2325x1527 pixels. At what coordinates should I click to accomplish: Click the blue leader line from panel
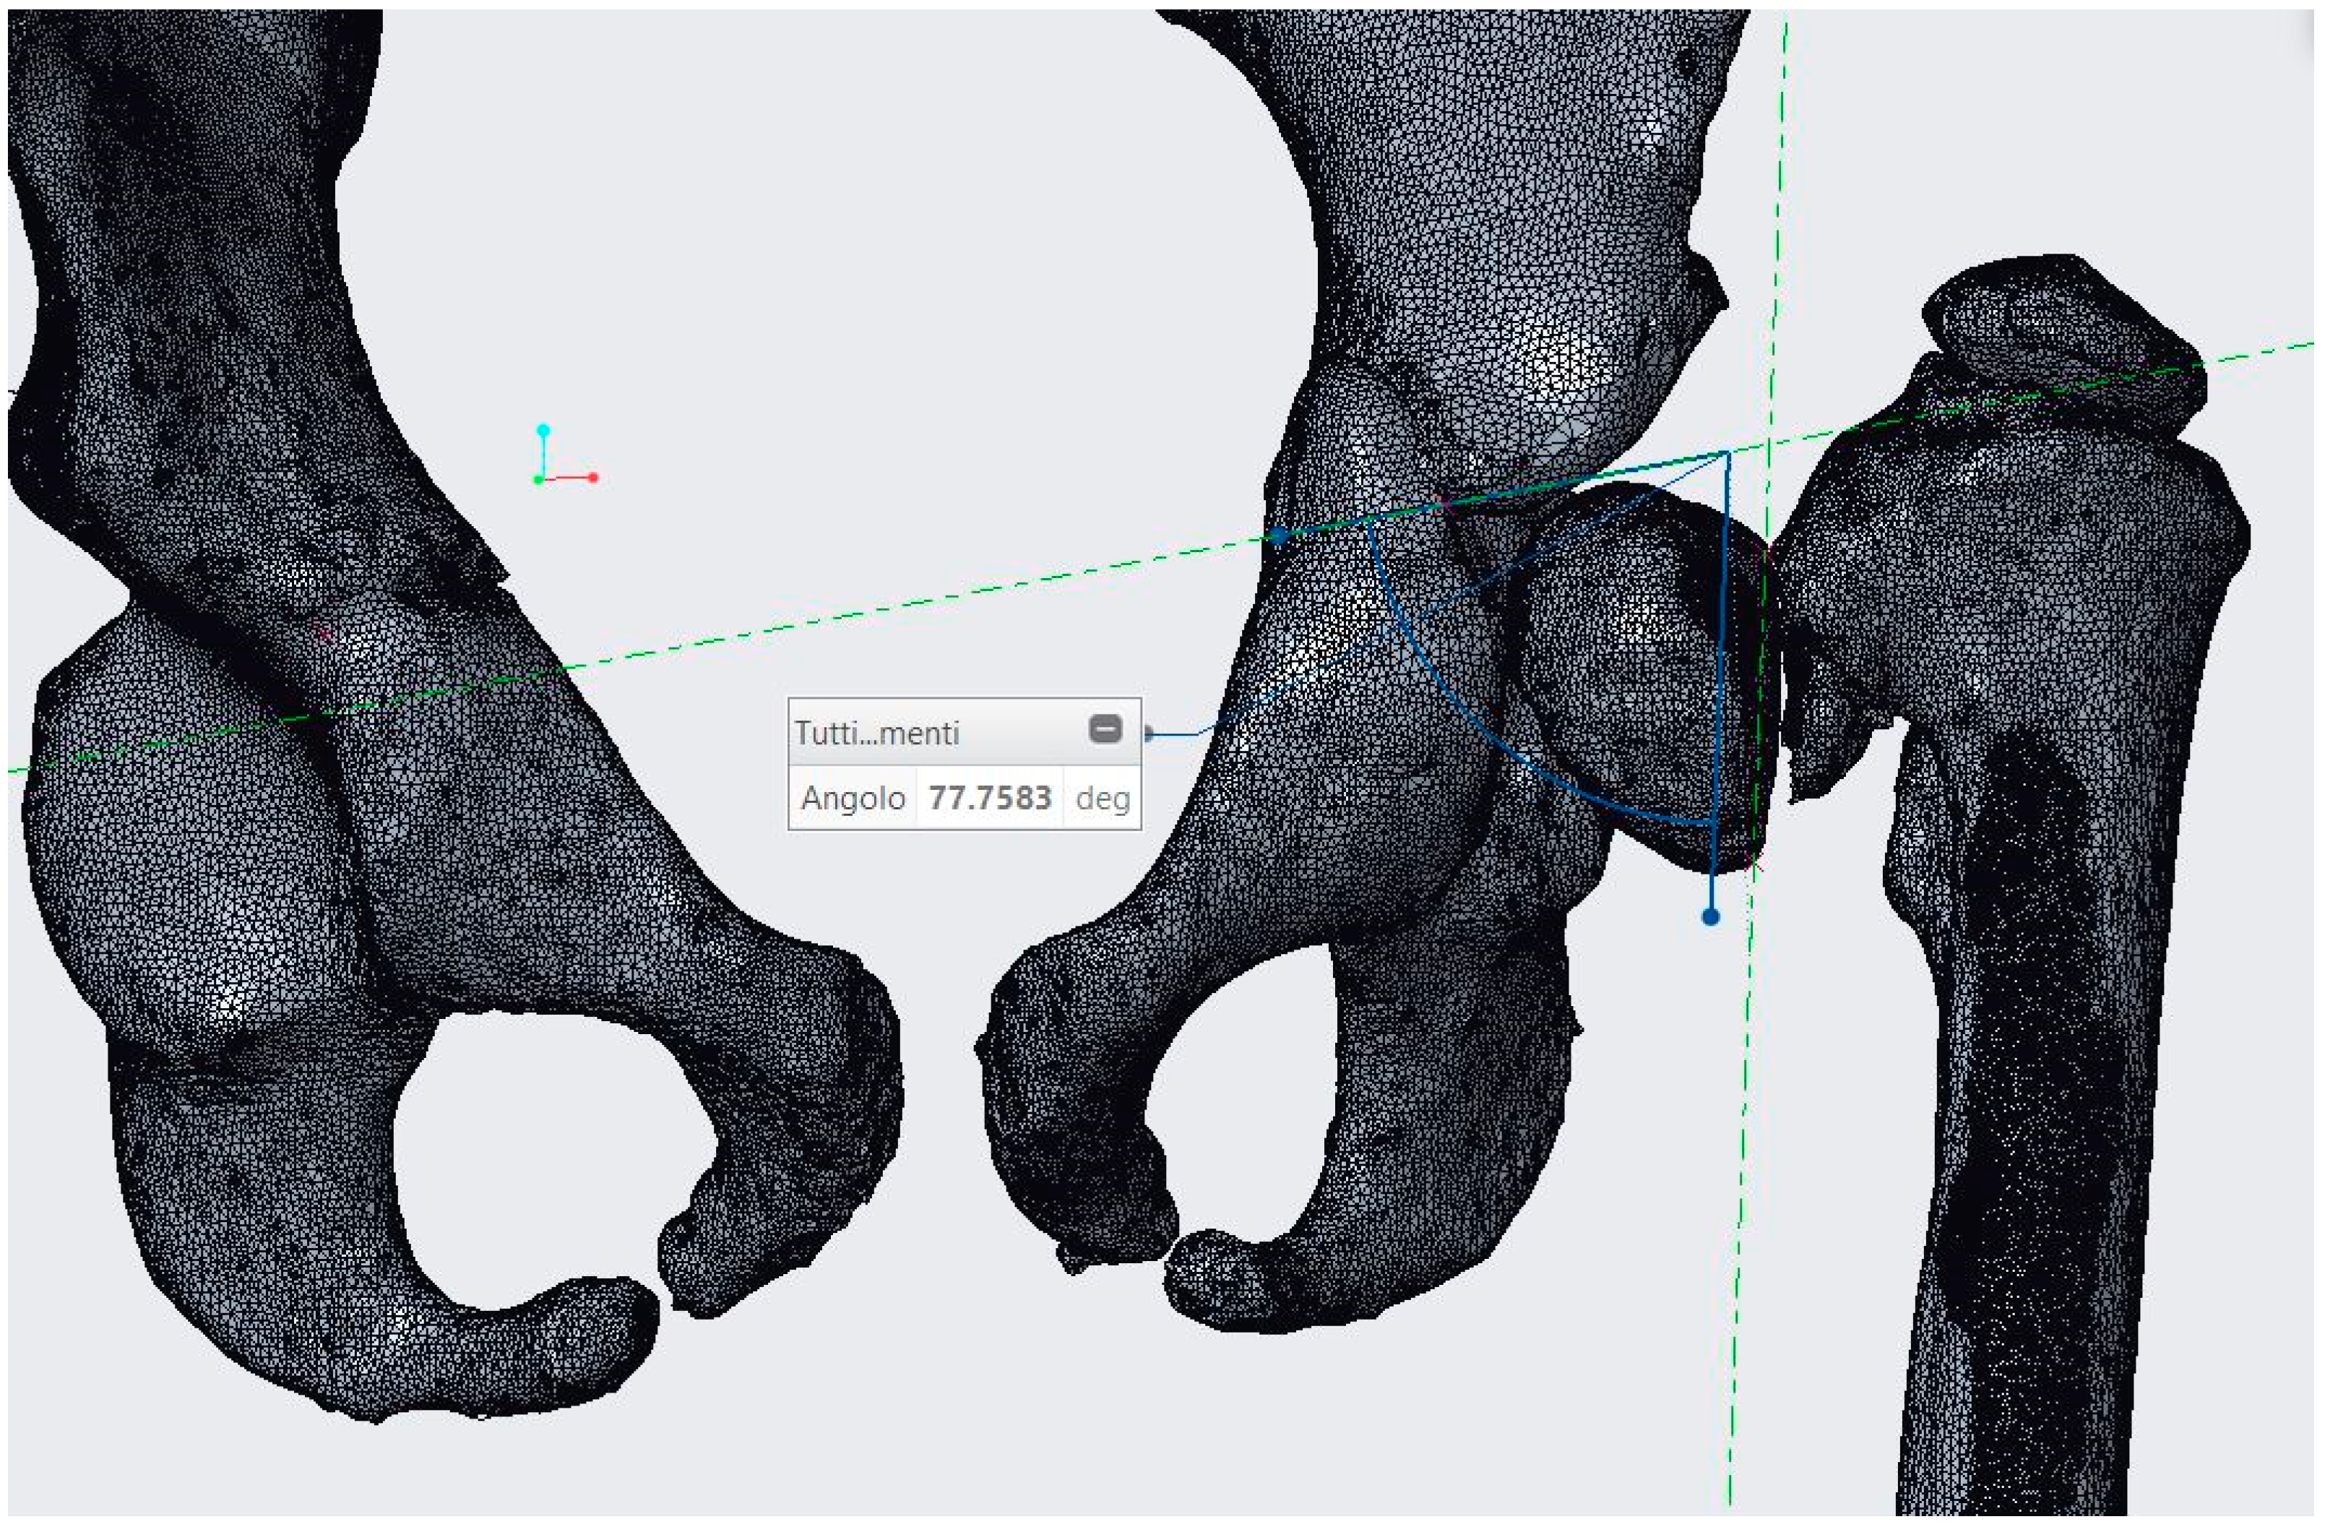tap(1177, 734)
